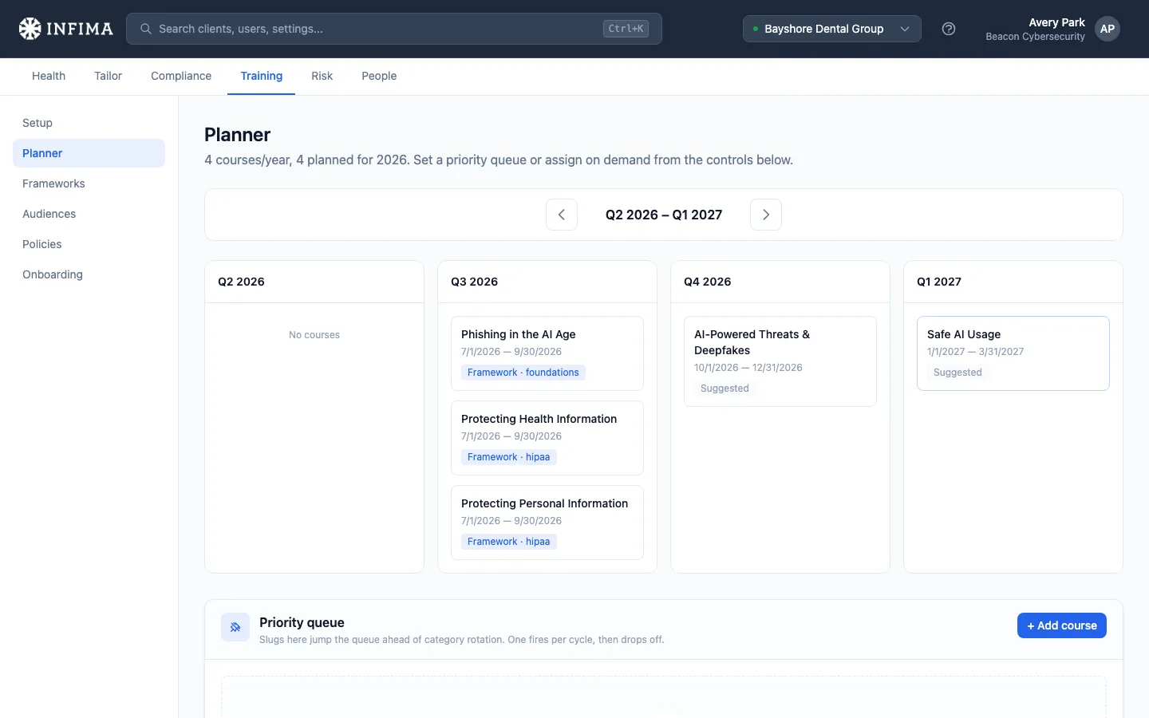
Task: Click Suggested tag on AI-Powered Threats card
Action: coord(725,389)
